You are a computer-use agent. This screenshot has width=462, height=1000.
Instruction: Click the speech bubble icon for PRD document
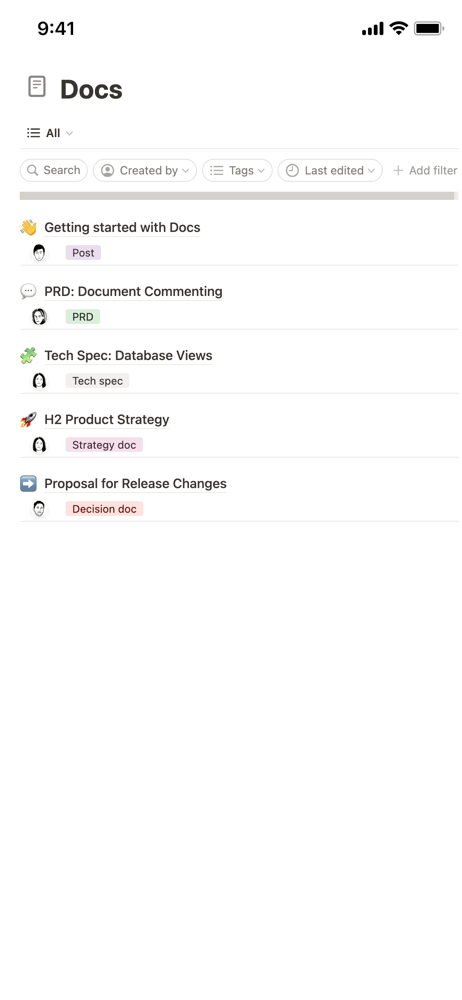(x=28, y=291)
